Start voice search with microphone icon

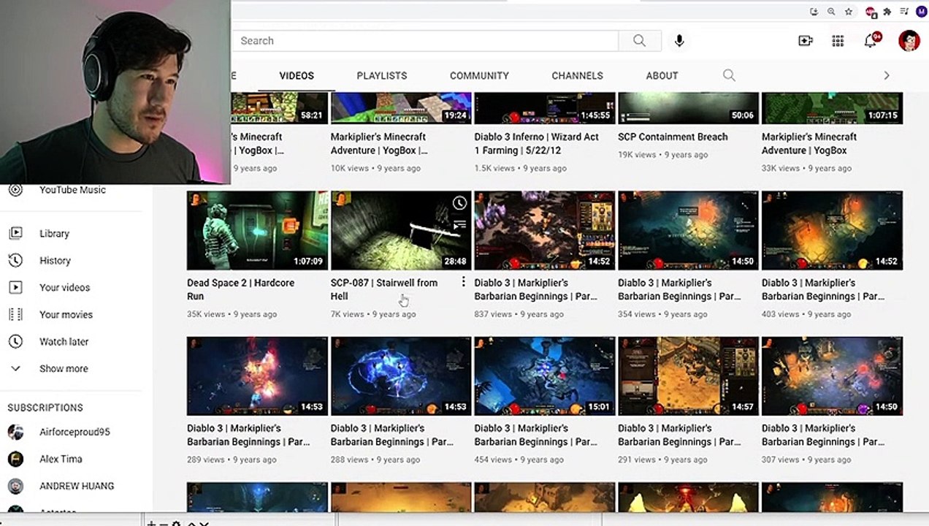tap(679, 41)
